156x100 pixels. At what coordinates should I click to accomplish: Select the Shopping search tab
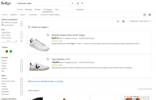(x=48, y=10)
